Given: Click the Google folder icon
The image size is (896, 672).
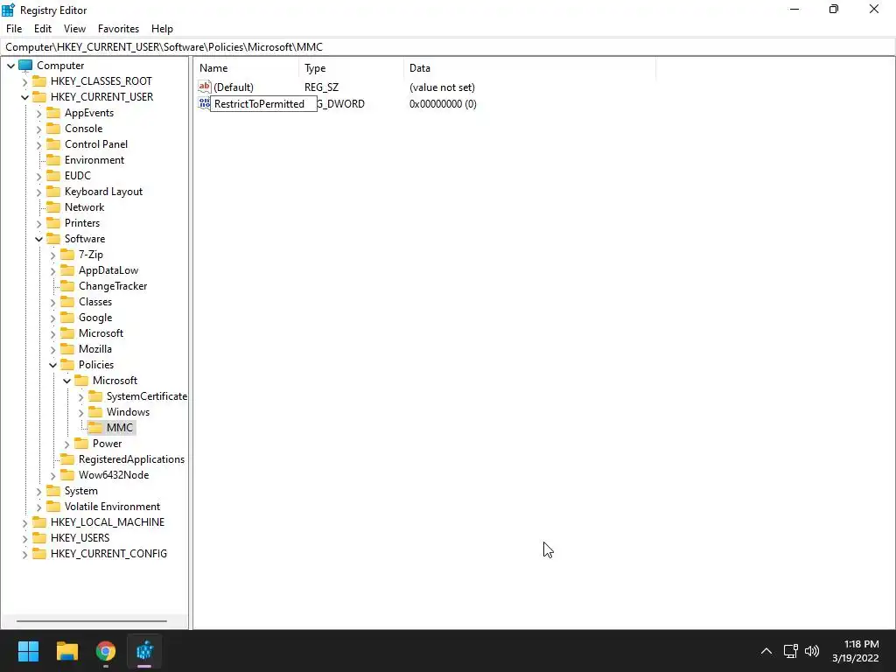Looking at the screenshot, I should click(67, 317).
